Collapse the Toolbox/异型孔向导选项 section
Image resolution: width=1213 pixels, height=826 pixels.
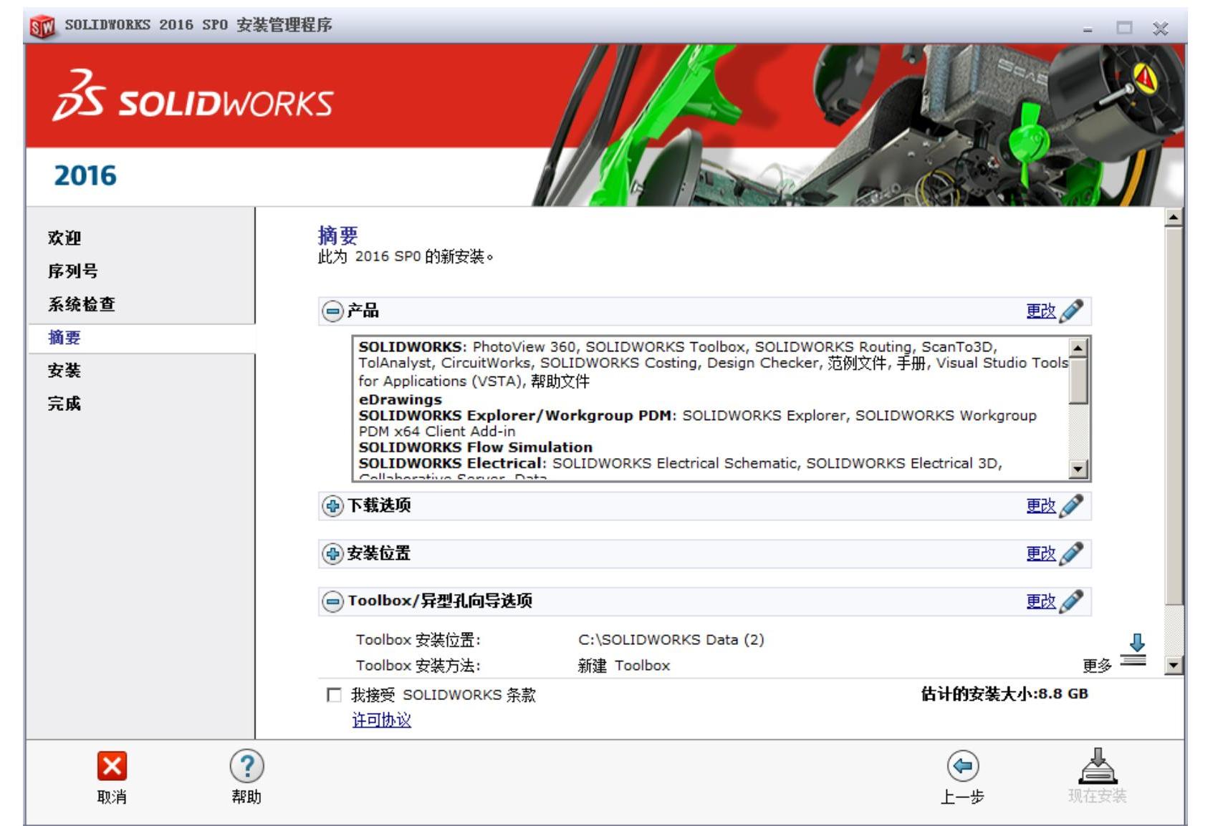pyautogui.click(x=332, y=601)
